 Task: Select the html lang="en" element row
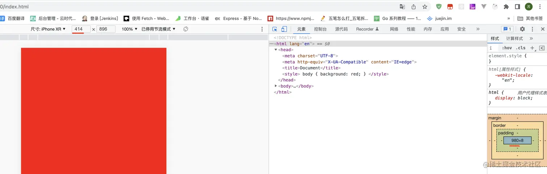(378, 44)
